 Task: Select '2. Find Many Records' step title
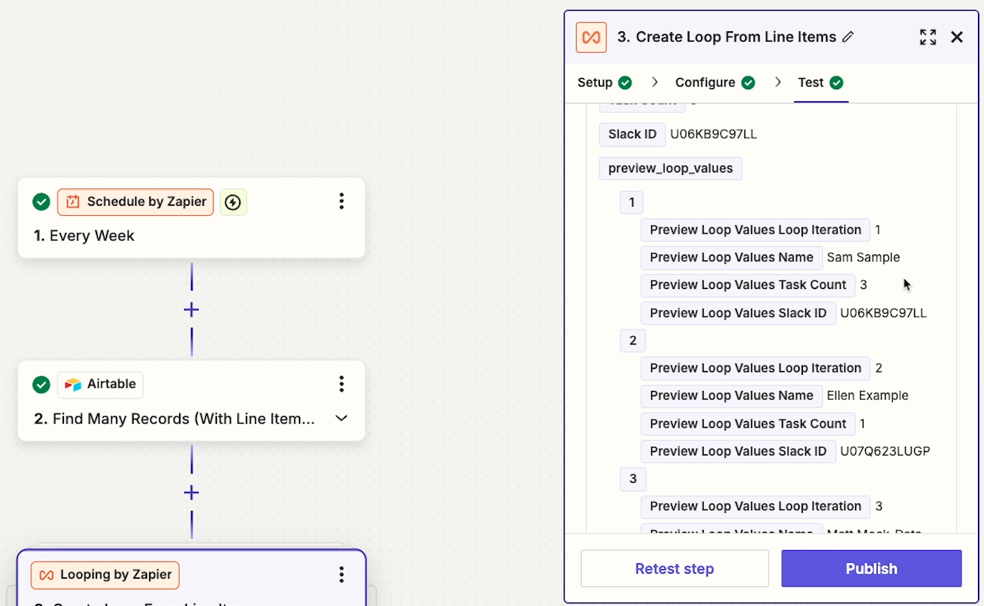(x=174, y=419)
